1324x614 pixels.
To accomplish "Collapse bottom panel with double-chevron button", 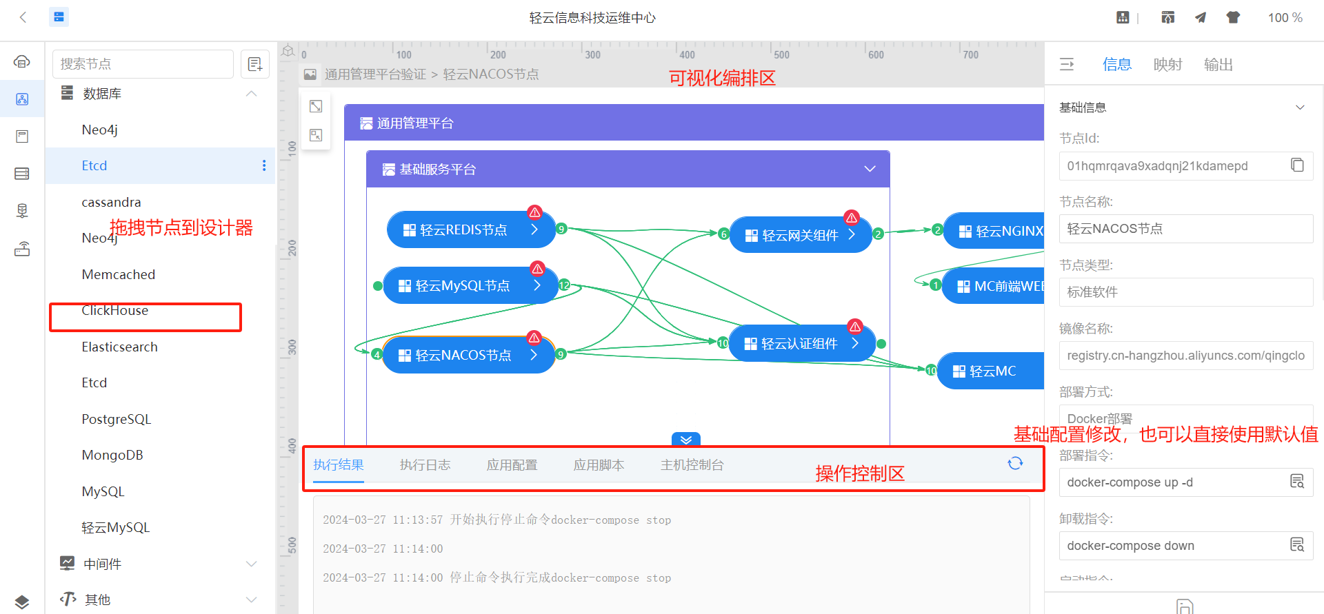I will click(x=686, y=439).
